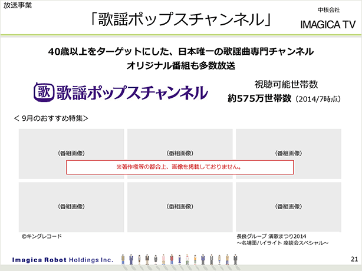The image size is (362, 271).
Task: Click the caption 長良グループ 演歌まつり2014
Action: 271,236
